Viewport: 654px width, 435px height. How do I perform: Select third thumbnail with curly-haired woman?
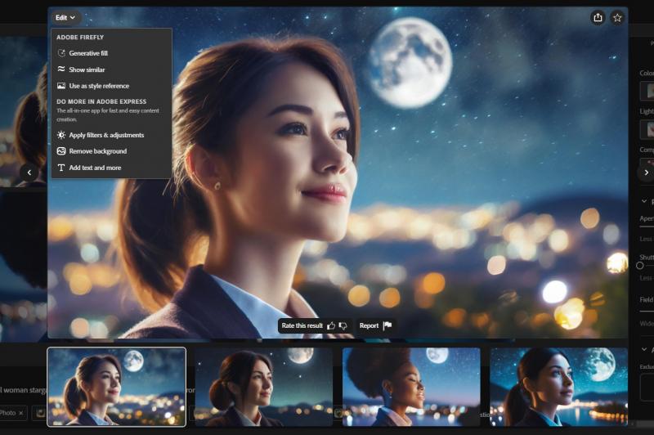pyautogui.click(x=411, y=387)
